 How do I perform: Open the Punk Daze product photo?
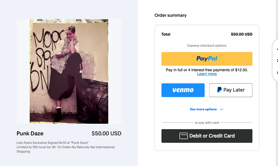69,71
